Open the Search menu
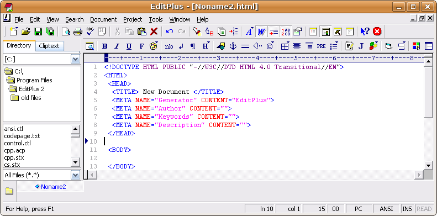437x216 pixels. [75, 19]
